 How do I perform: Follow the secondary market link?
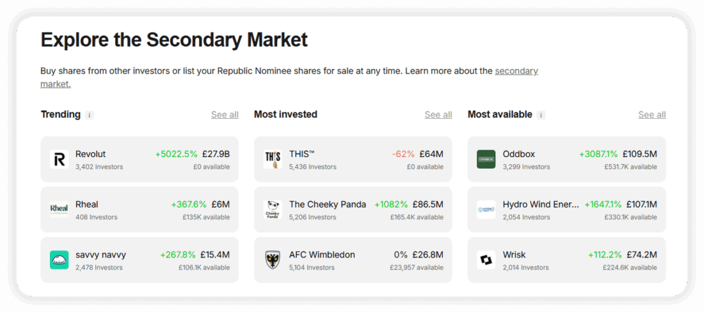pyautogui.click(x=516, y=71)
